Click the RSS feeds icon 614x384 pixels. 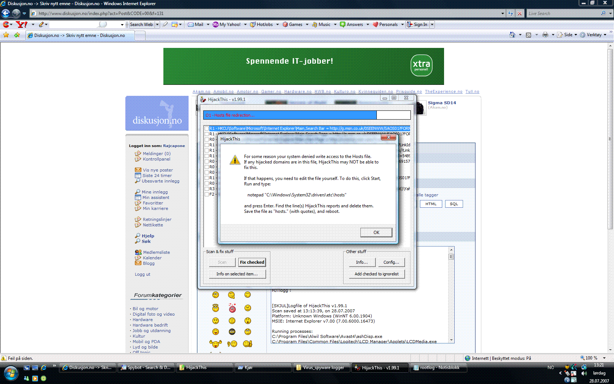(x=528, y=35)
